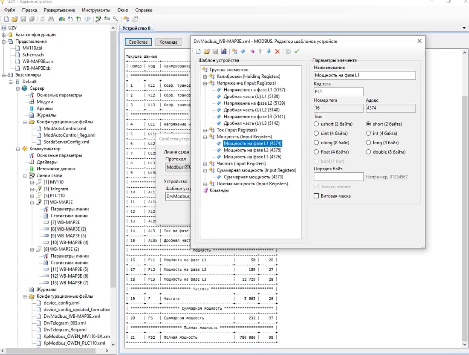The width and height of the screenshot is (469, 355).
Task: Click red X delete icon in template editor
Action: pyautogui.click(x=277, y=51)
